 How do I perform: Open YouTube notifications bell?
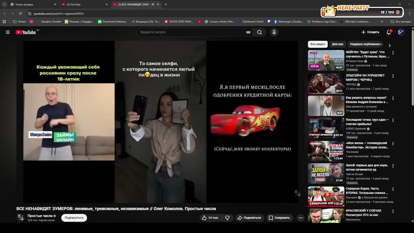click(389, 32)
